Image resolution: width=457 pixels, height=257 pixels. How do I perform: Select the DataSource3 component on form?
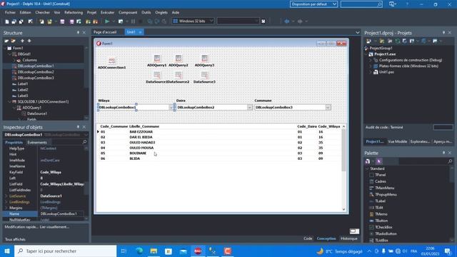[205, 75]
